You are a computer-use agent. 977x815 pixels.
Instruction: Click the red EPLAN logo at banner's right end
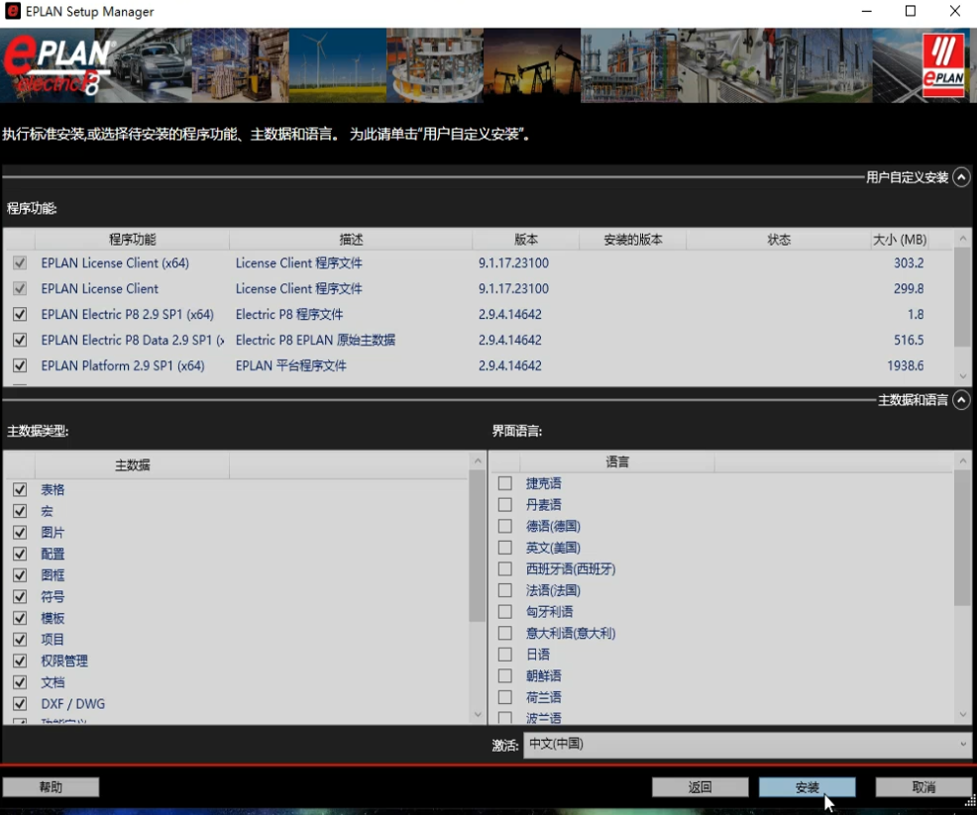[941, 67]
